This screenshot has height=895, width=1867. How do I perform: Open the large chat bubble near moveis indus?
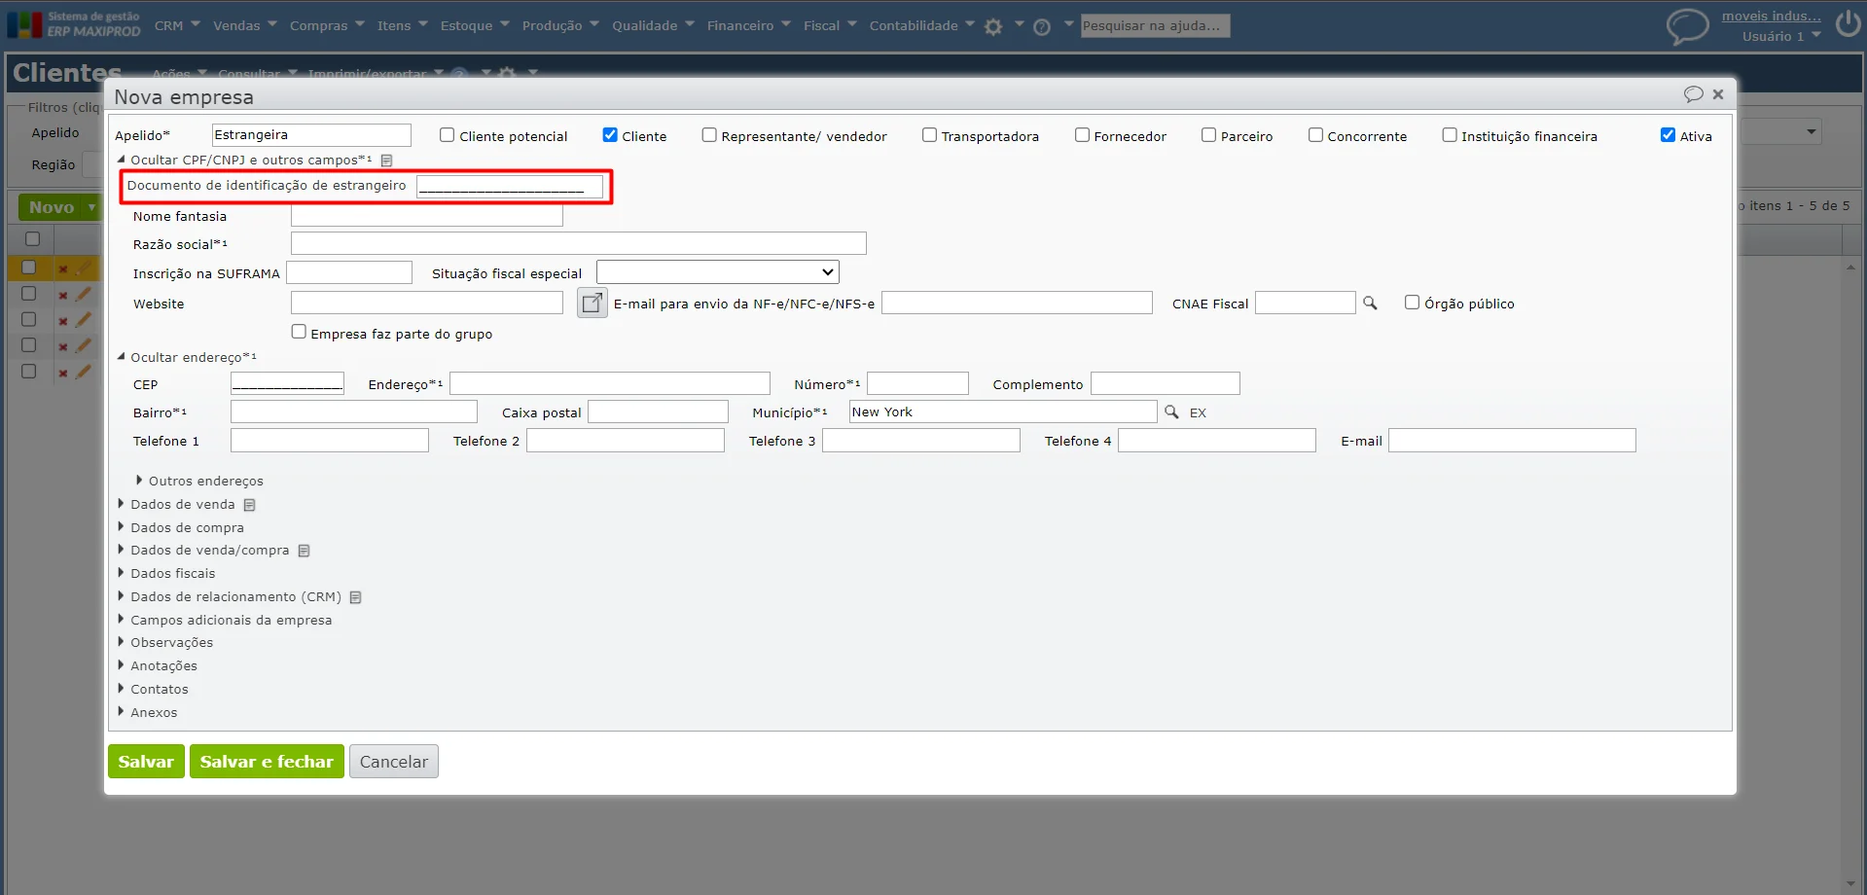[x=1687, y=26]
